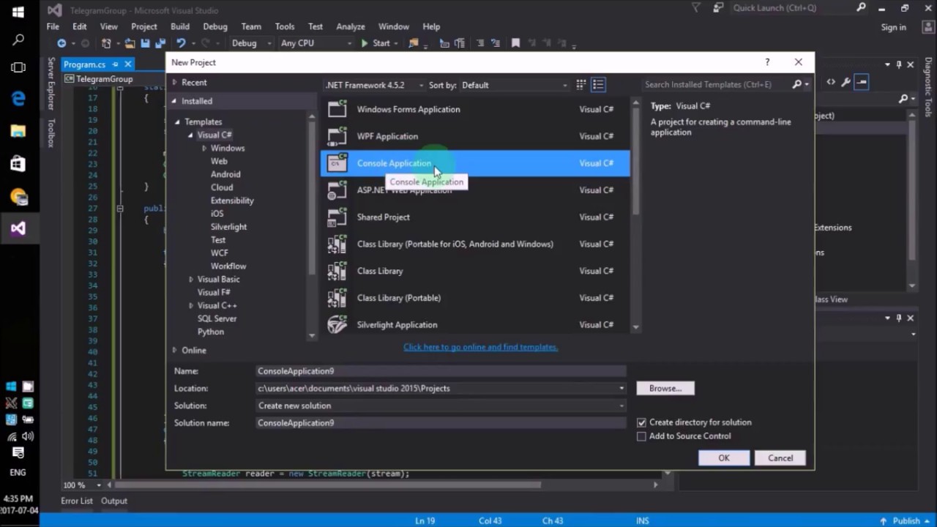Open the dialog help question mark
Image resolution: width=937 pixels, height=527 pixels.
(767, 62)
